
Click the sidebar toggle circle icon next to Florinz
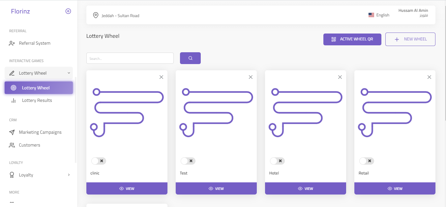[68, 11]
